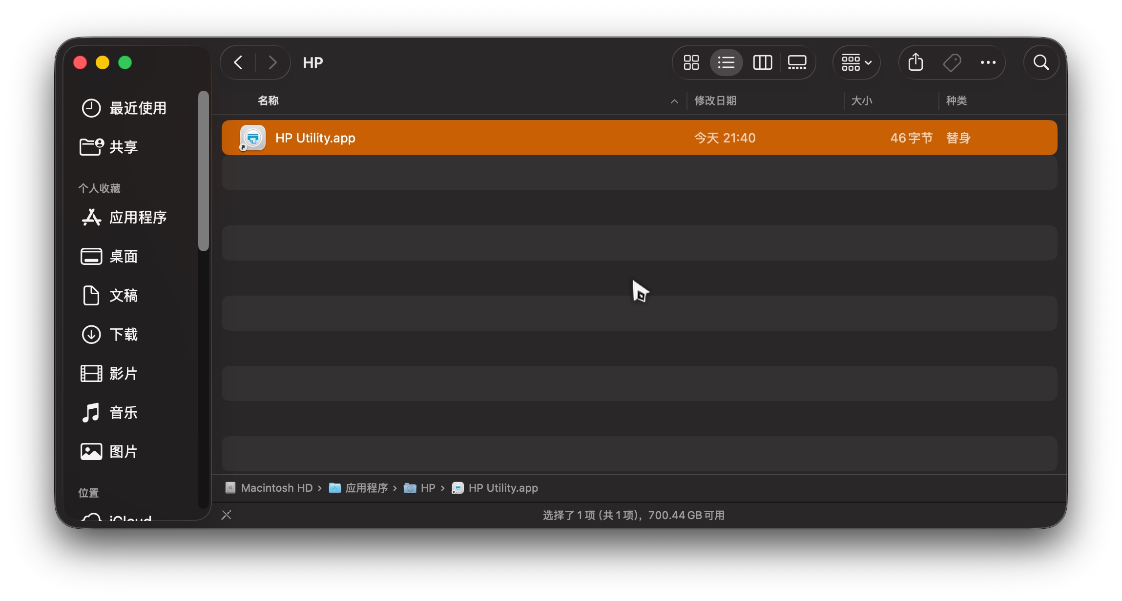Image resolution: width=1122 pixels, height=601 pixels.
Task: Click Macintosh HD in path bar
Action: click(276, 488)
